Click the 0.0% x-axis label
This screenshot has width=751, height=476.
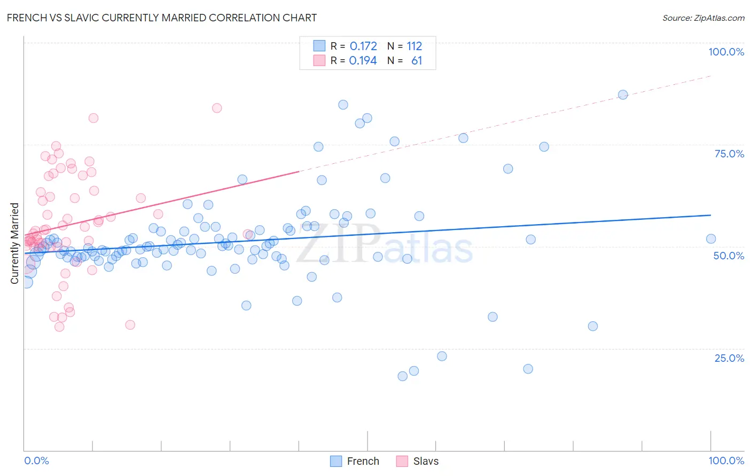click(36, 461)
